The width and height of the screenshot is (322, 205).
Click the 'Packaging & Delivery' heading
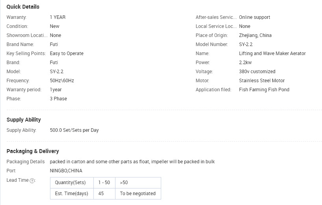tap(33, 151)
